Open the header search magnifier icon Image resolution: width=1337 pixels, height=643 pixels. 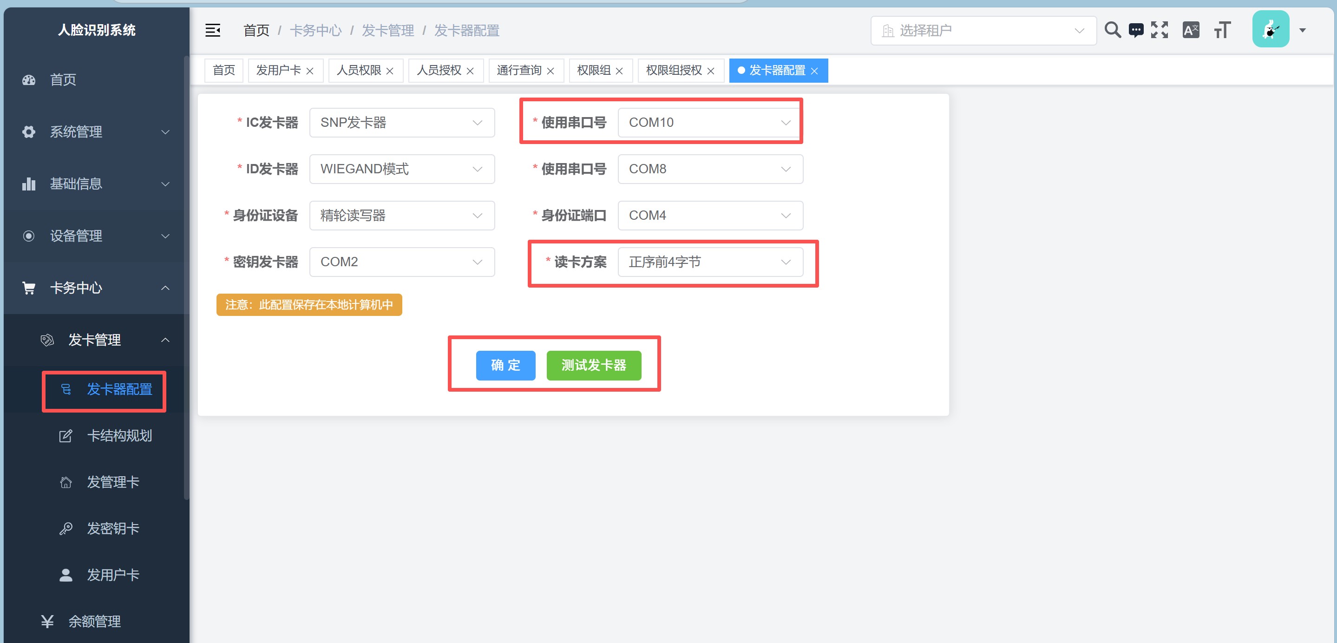[x=1112, y=30]
